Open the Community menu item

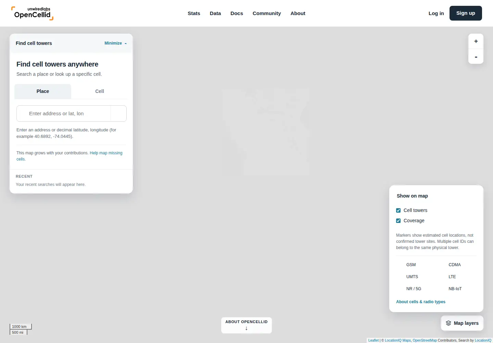point(267,13)
